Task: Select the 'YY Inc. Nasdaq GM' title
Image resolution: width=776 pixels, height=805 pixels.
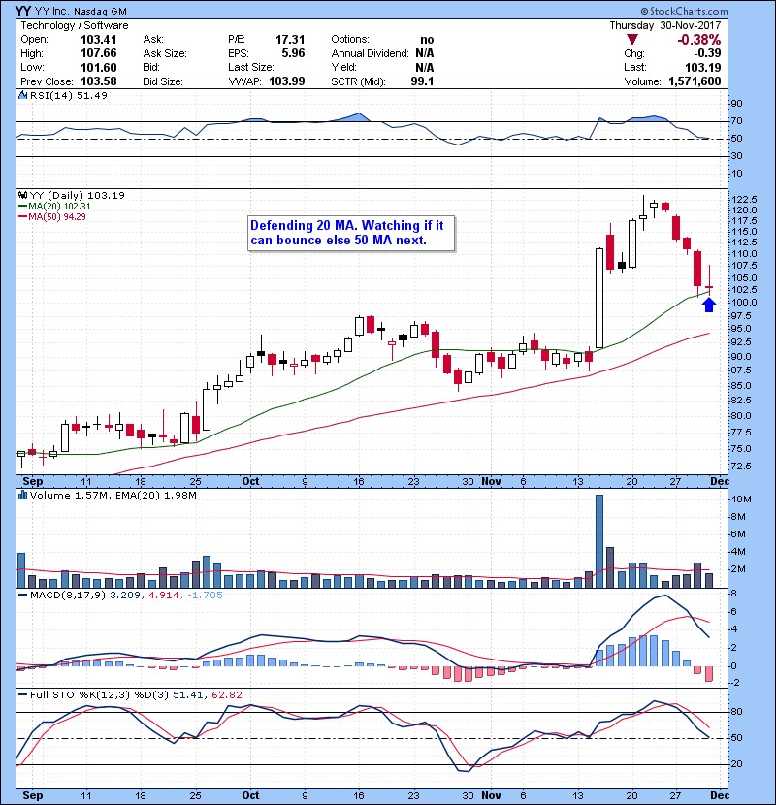Action: tap(71, 11)
